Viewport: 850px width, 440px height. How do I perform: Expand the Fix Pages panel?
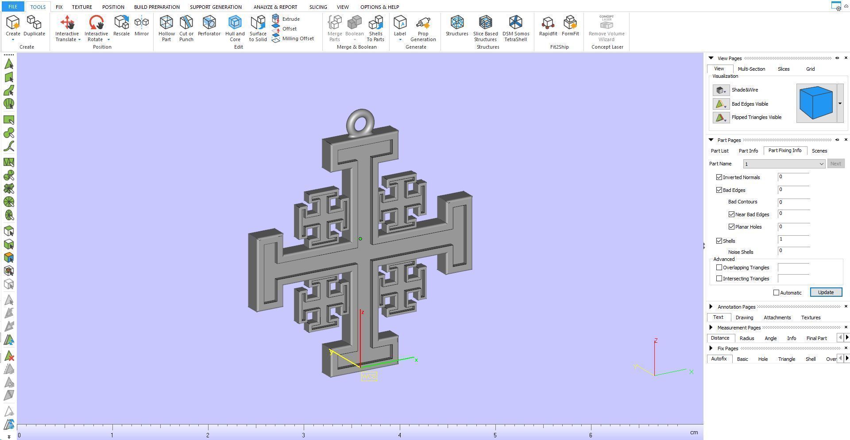[711, 348]
